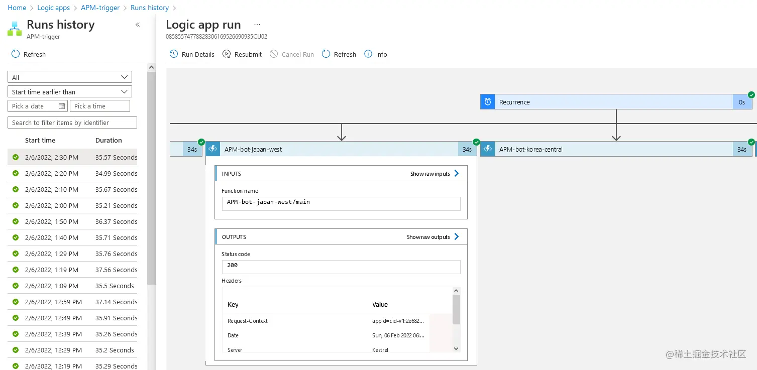
Task: Collapse the Runs history panel with the chevron
Action: 138,25
